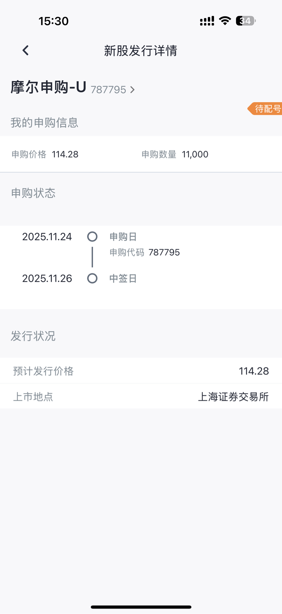
Task: Tap the back arrow icon
Action: (x=25, y=50)
